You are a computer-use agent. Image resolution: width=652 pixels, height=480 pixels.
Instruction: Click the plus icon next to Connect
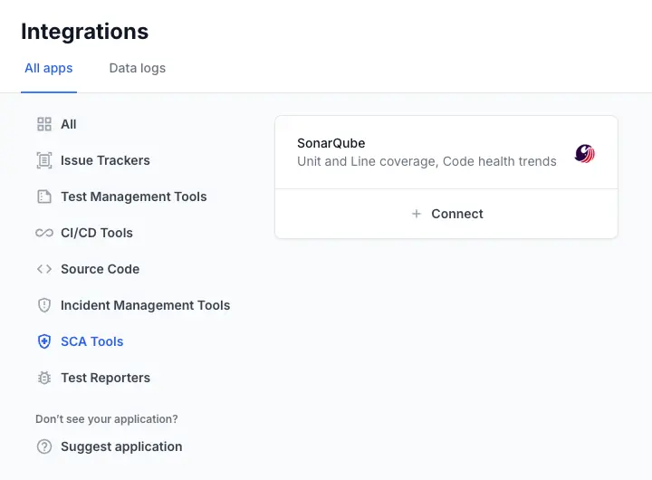pos(417,214)
